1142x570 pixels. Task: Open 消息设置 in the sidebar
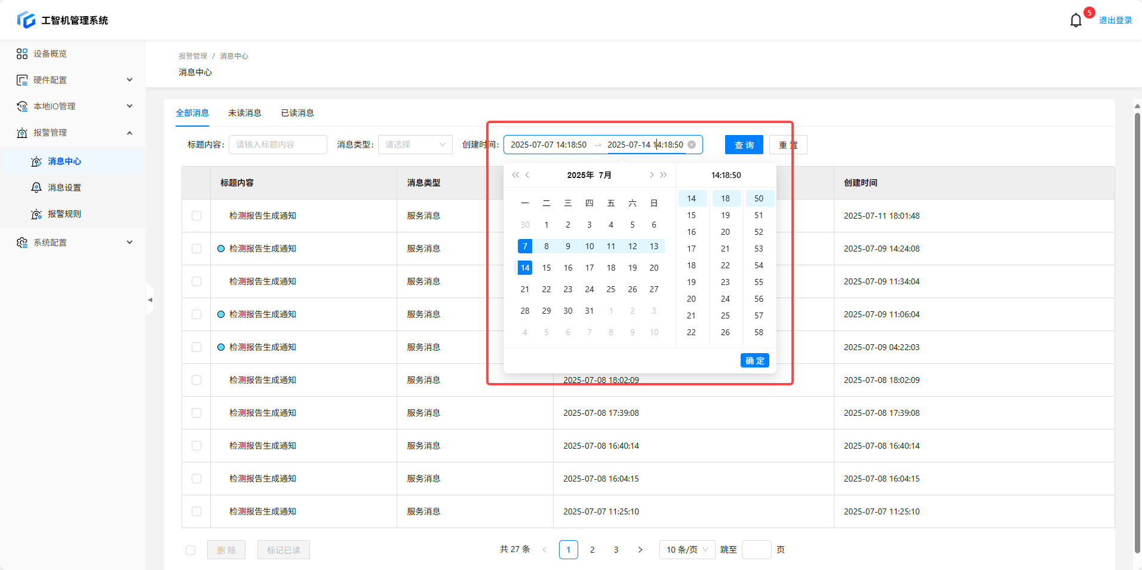point(65,188)
